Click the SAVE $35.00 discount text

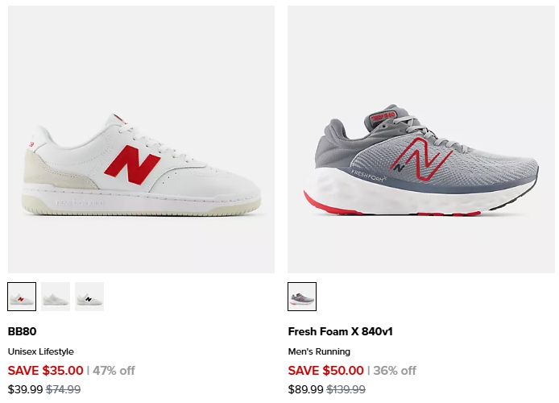(x=46, y=371)
